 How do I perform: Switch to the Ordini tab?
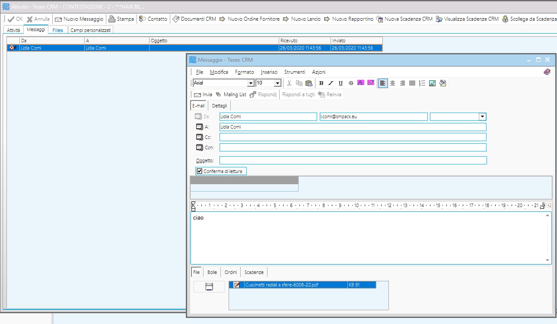click(231, 272)
